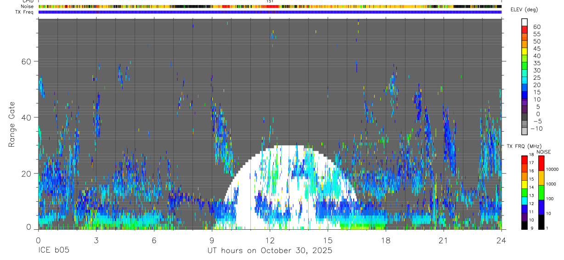Click TX FRQ colorbar tick label '14'

531,187
